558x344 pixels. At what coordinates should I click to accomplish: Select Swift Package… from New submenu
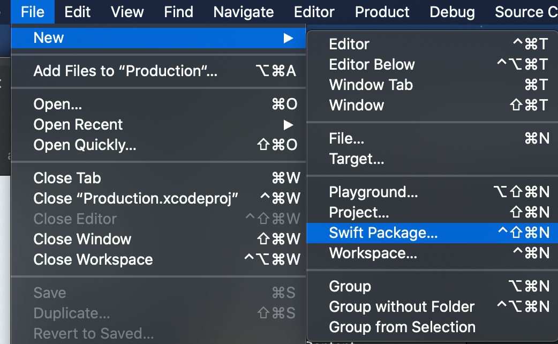(x=432, y=233)
